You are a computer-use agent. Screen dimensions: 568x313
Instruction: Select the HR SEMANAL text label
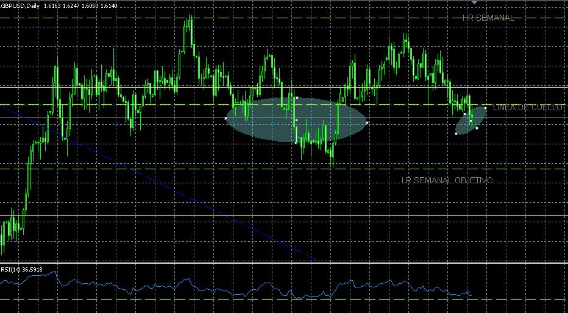[488, 18]
